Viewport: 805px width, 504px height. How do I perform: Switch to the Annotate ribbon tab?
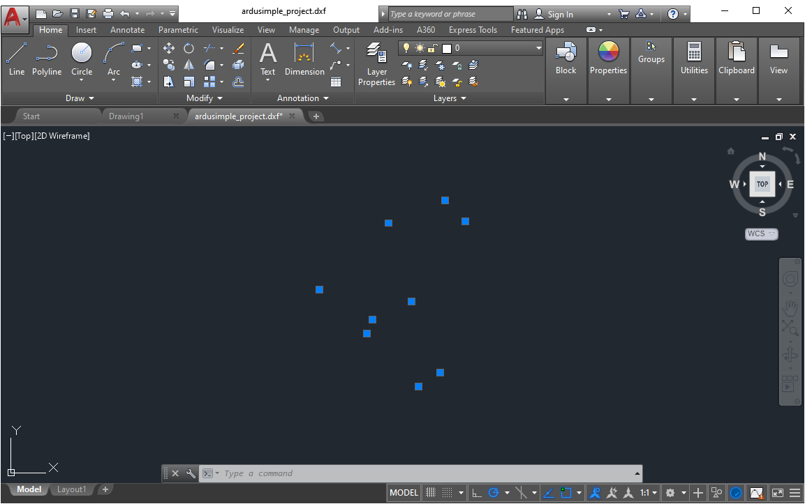[x=127, y=30]
